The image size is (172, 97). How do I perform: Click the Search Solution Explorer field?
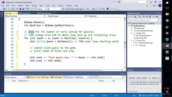tap(144, 20)
